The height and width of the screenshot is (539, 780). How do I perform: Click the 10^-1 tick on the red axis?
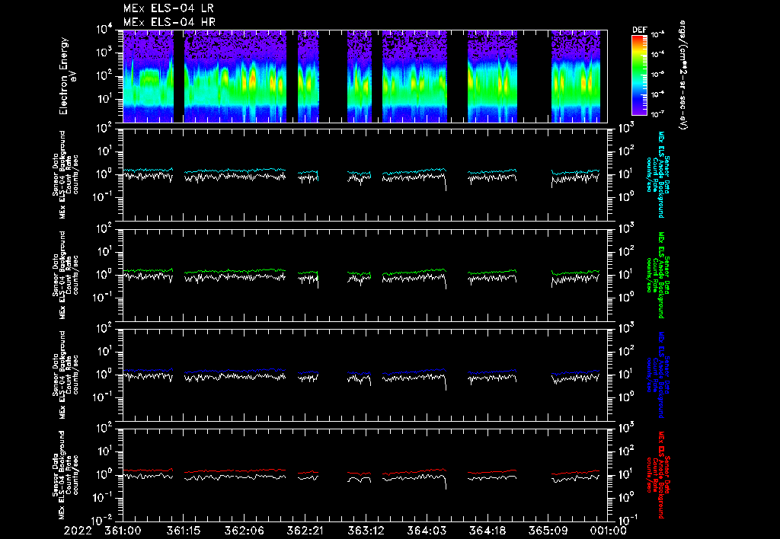point(628,520)
